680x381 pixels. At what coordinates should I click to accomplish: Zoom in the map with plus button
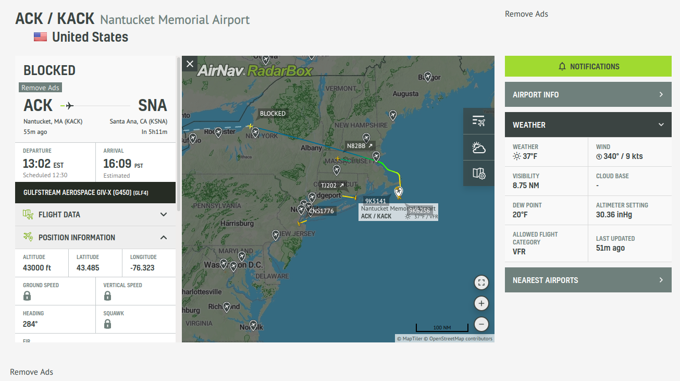(481, 303)
